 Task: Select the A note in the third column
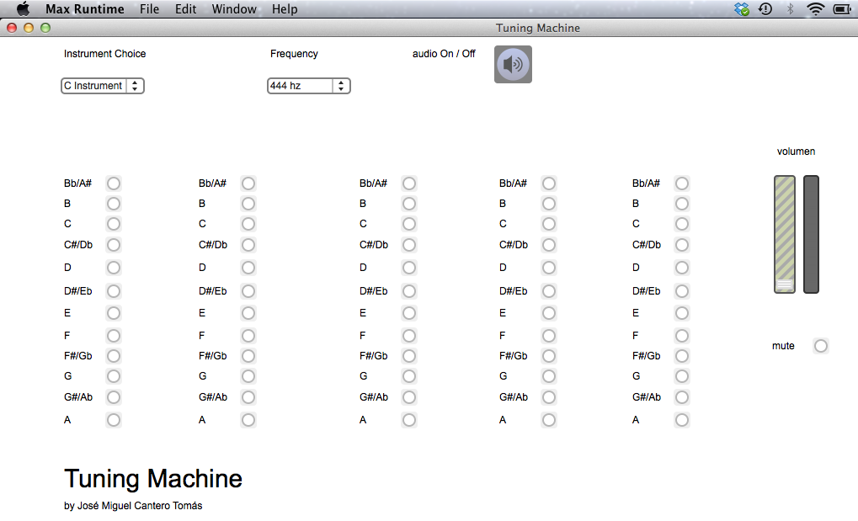coord(408,420)
